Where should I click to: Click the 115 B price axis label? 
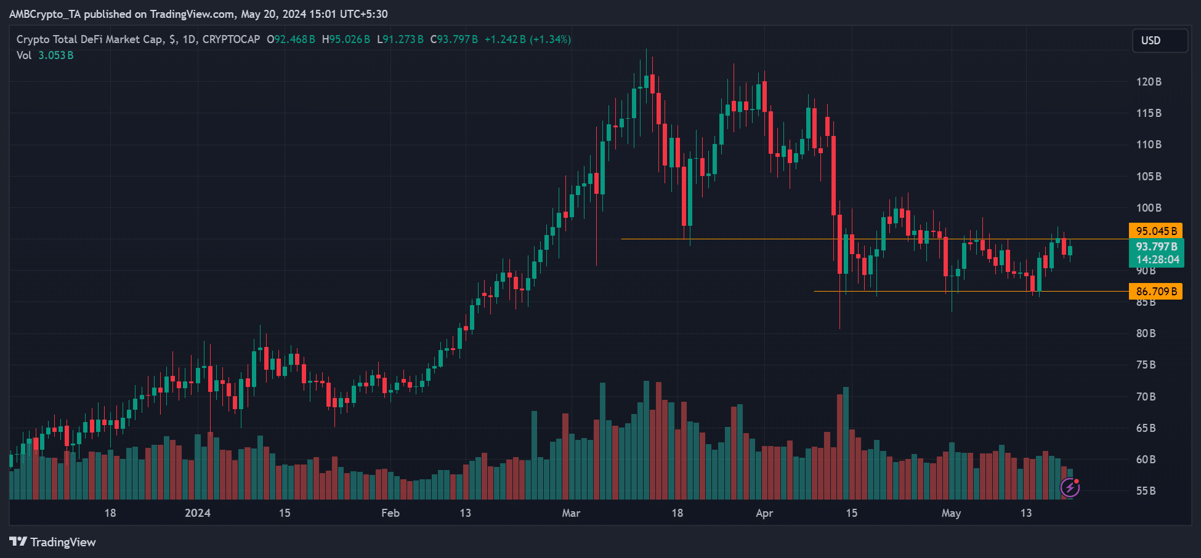pos(1149,113)
